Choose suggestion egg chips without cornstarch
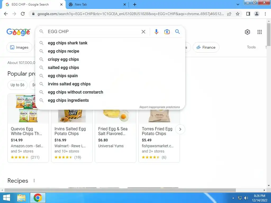Image resolution: width=271 pixels, height=203 pixels. (110, 92)
